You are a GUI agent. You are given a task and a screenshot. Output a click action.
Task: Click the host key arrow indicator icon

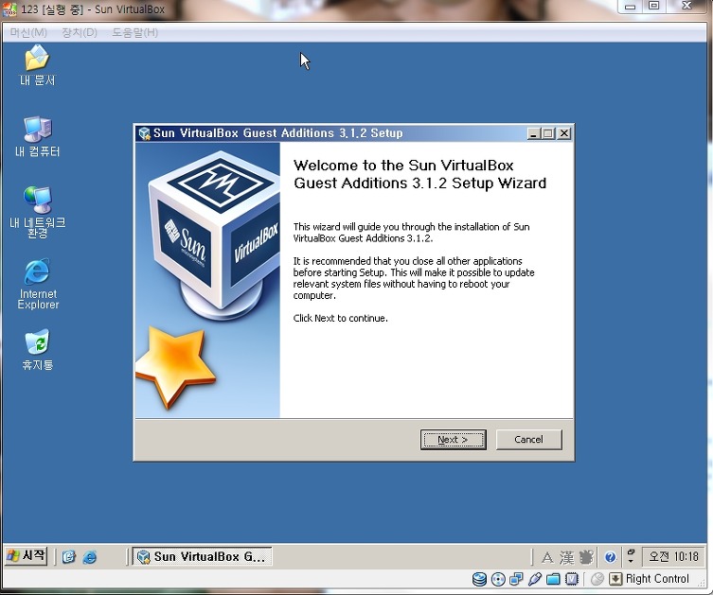[x=615, y=579]
